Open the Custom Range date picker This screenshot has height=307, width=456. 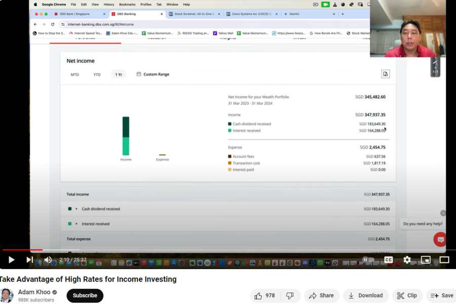coord(153,74)
